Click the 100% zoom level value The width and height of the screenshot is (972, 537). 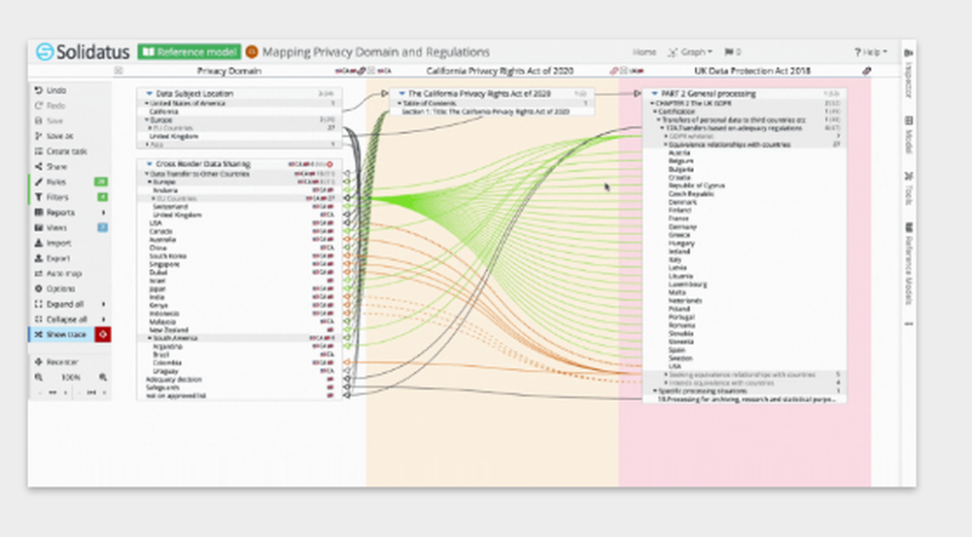click(71, 377)
